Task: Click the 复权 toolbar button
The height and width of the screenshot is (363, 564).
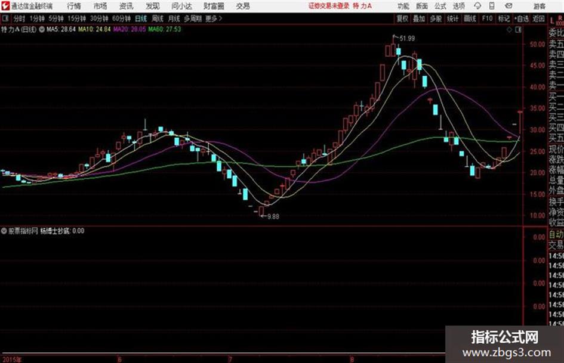Action: pyautogui.click(x=402, y=18)
